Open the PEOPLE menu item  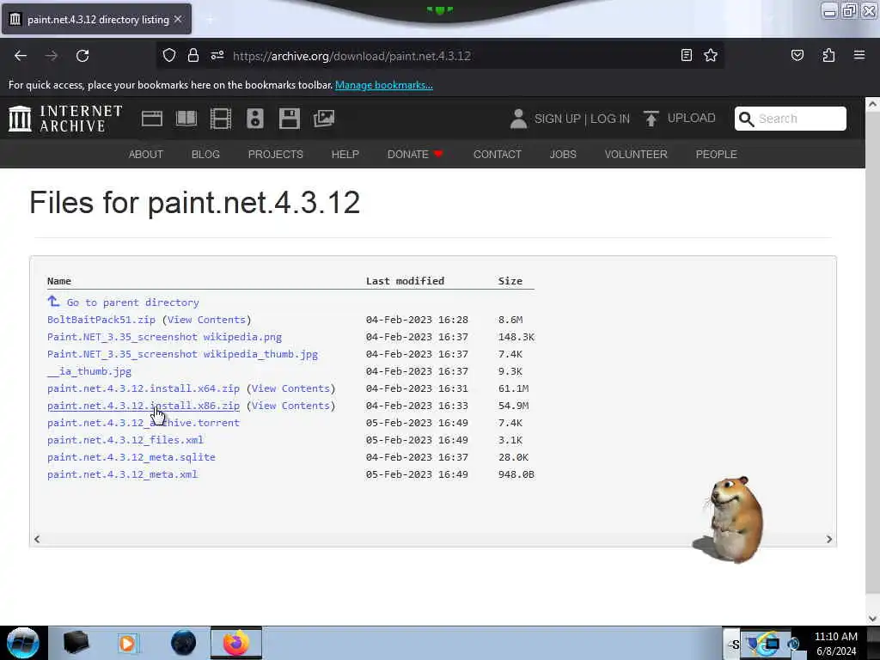716,155
